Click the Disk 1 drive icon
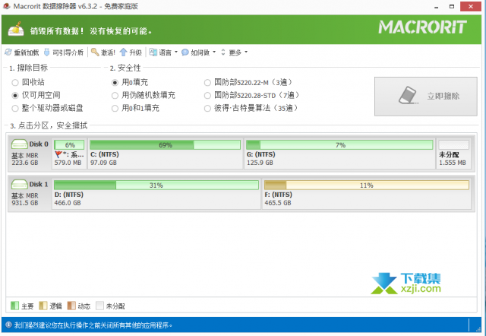Viewport: 486px width, 336px height. 20,184
